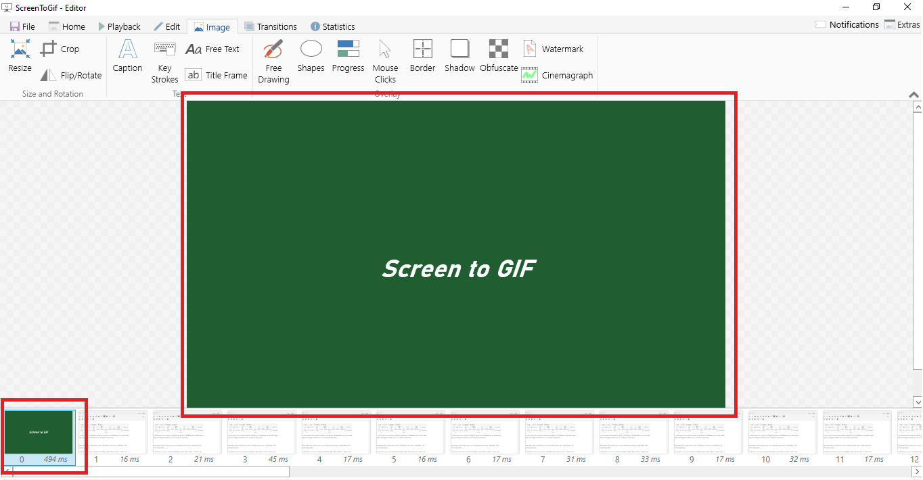Add a Caption overlay
923x480 pixels.
tap(127, 55)
